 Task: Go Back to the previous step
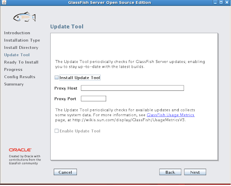click(170, 172)
